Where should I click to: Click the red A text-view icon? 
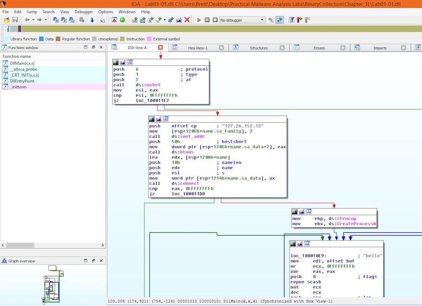(114, 20)
